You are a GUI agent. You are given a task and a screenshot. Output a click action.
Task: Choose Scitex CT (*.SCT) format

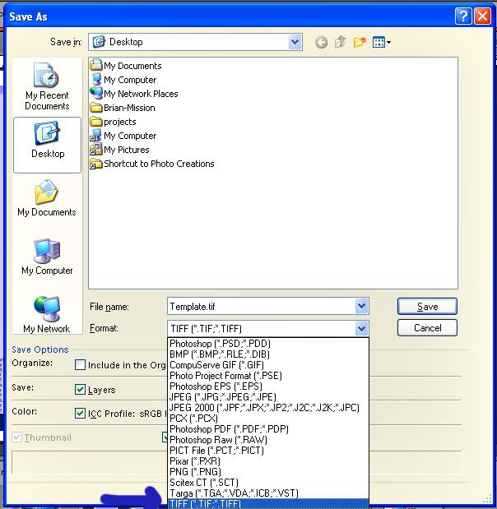tap(268, 483)
